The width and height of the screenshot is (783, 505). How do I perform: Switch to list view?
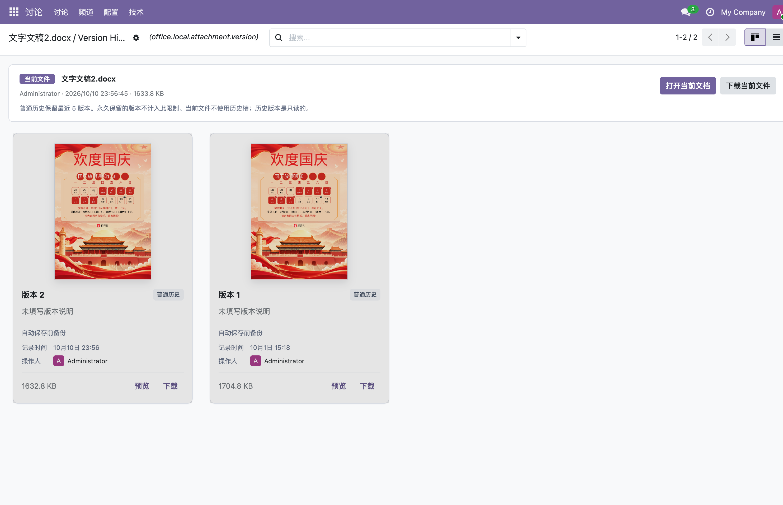pyautogui.click(x=775, y=37)
